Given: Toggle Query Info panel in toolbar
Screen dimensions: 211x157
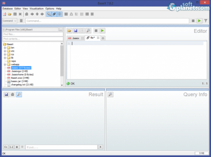Looking at the screenshot, I should 60,14.
